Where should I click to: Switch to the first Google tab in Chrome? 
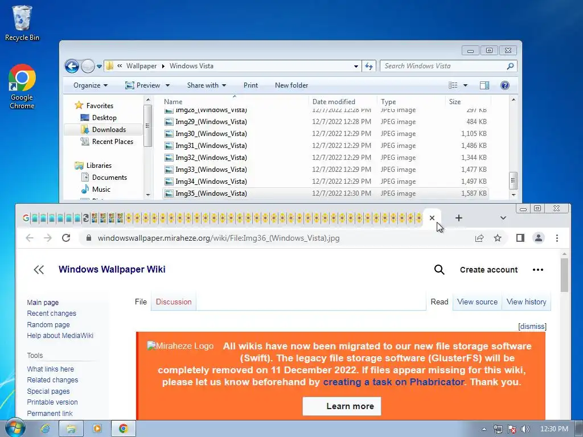tap(26, 218)
